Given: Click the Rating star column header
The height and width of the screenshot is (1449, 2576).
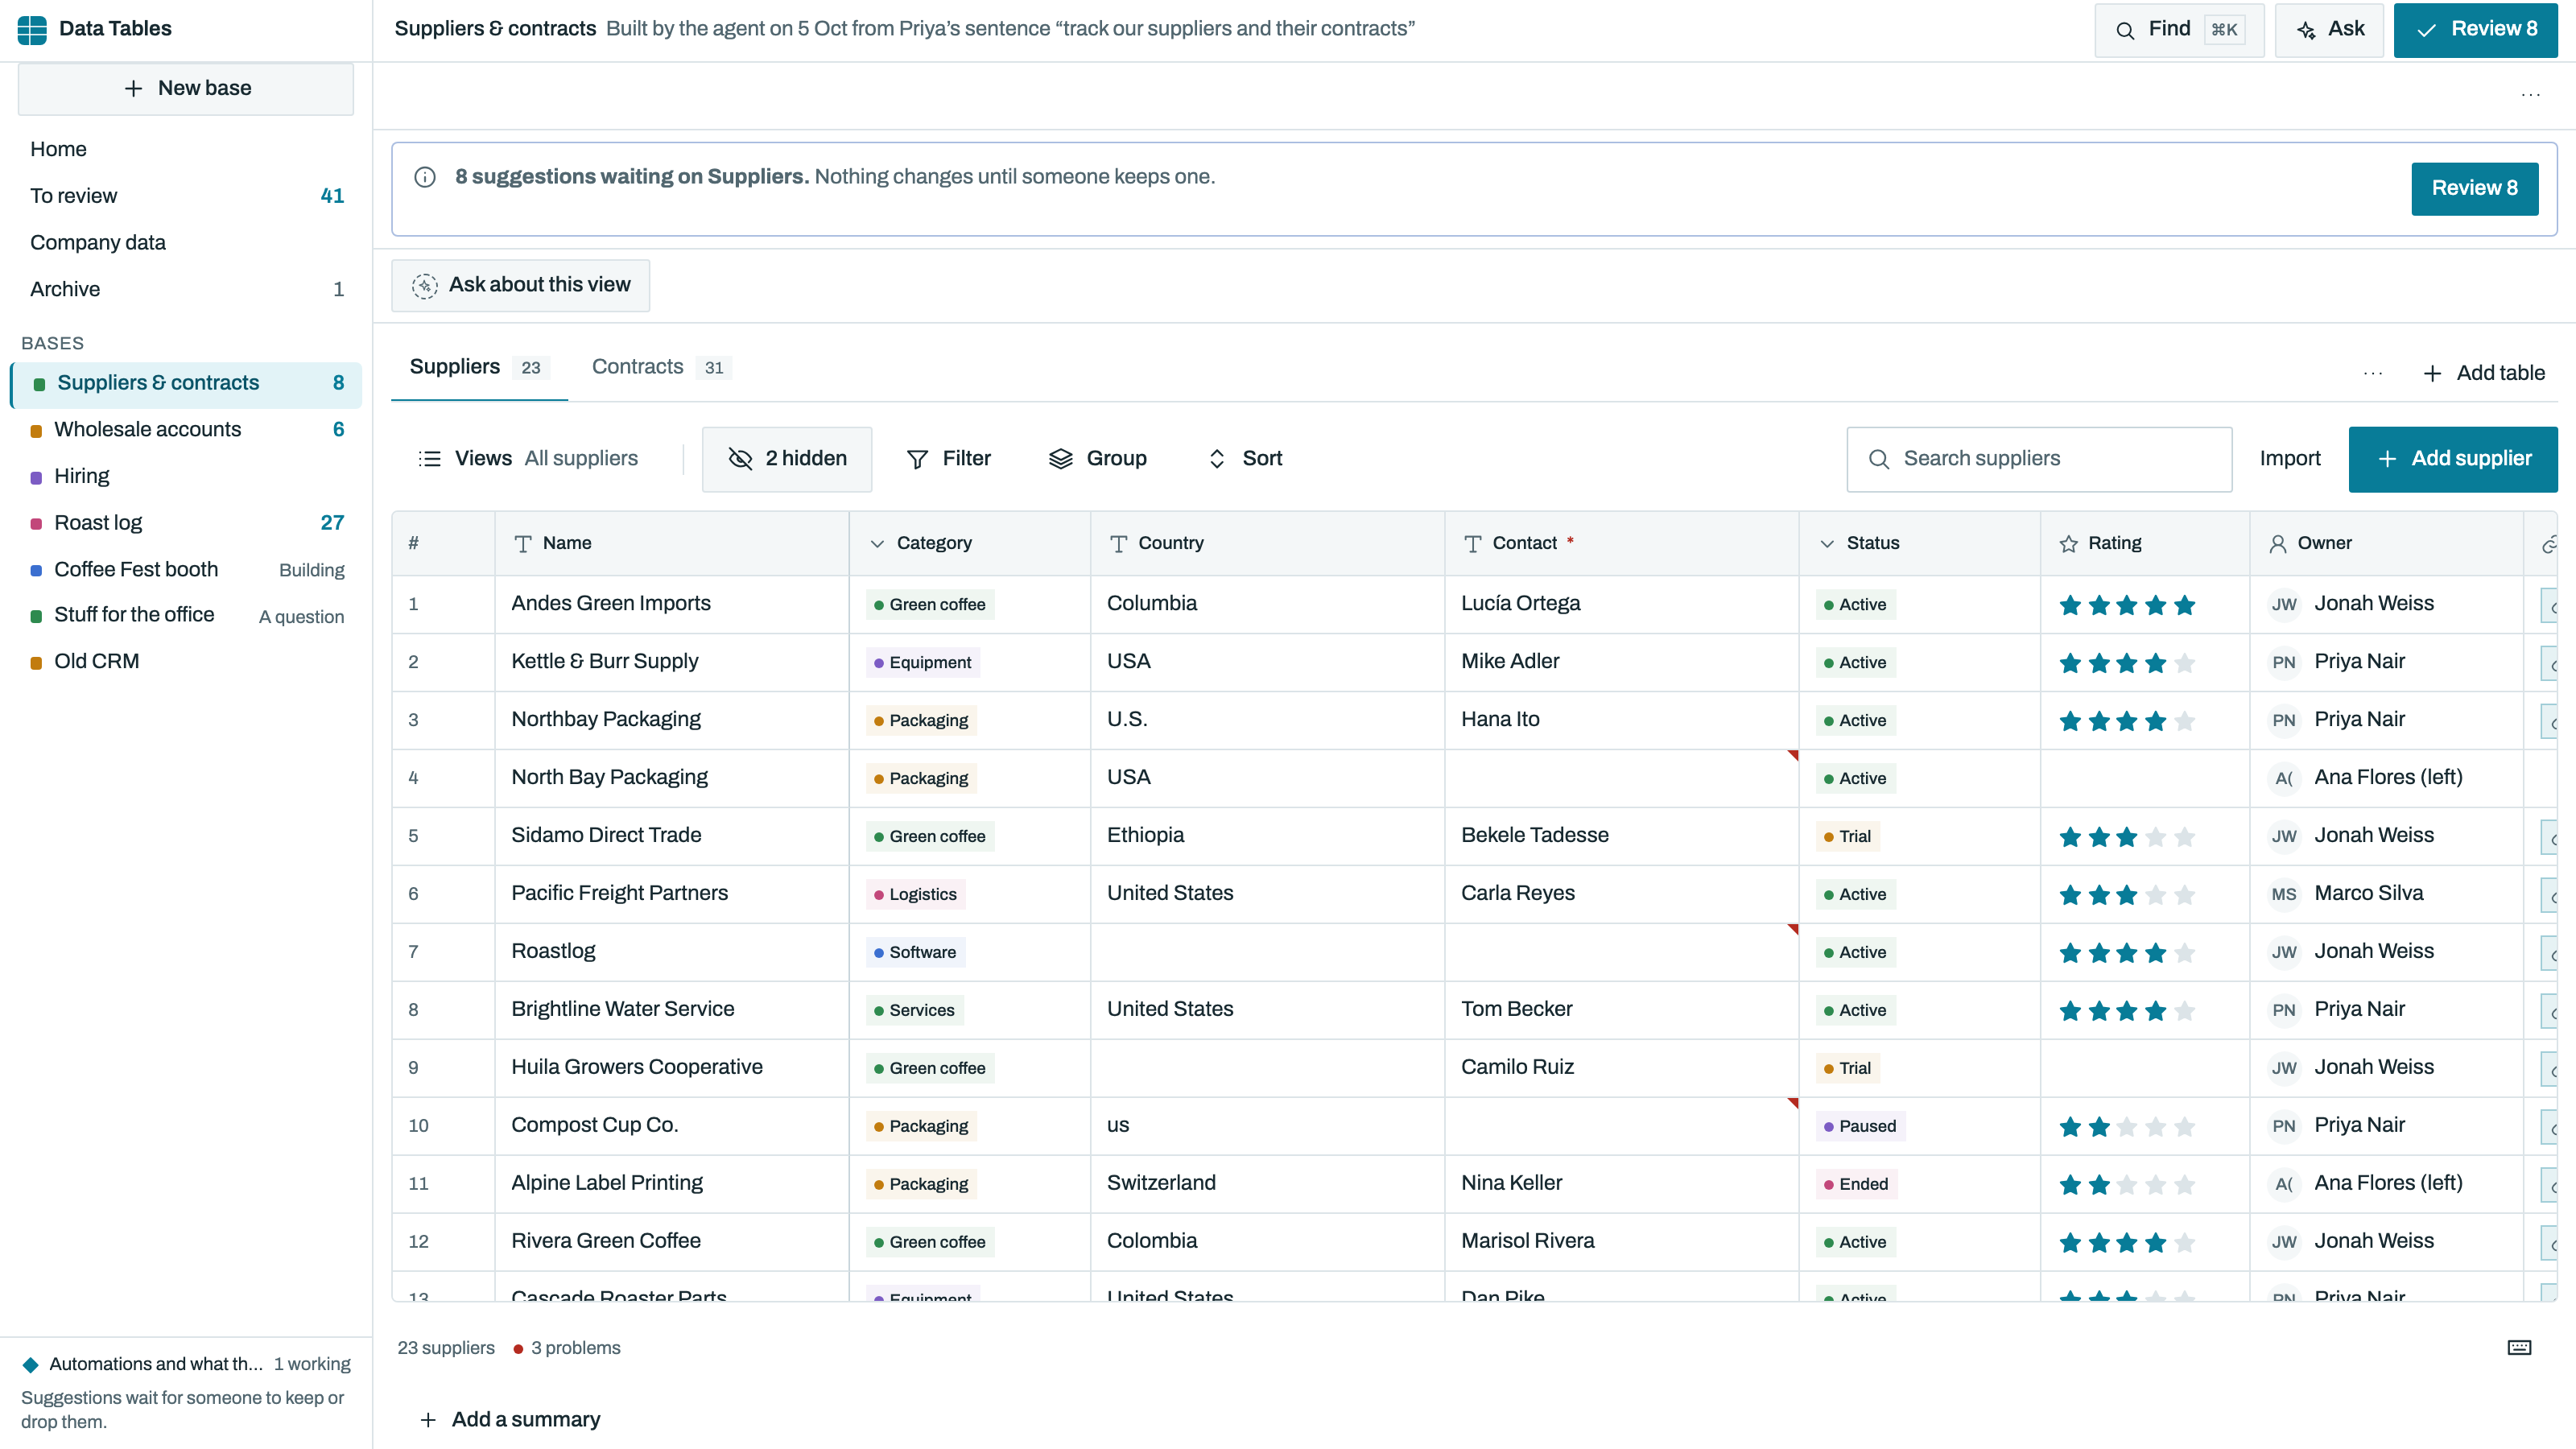Looking at the screenshot, I should pos(2145,543).
